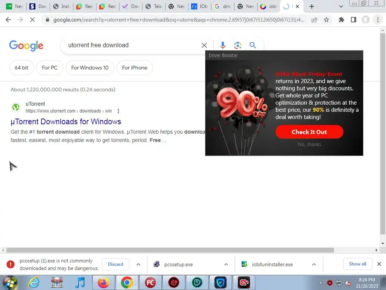Search by image with the camera lens icon
Screen dimensions: 386x290
coord(237,45)
